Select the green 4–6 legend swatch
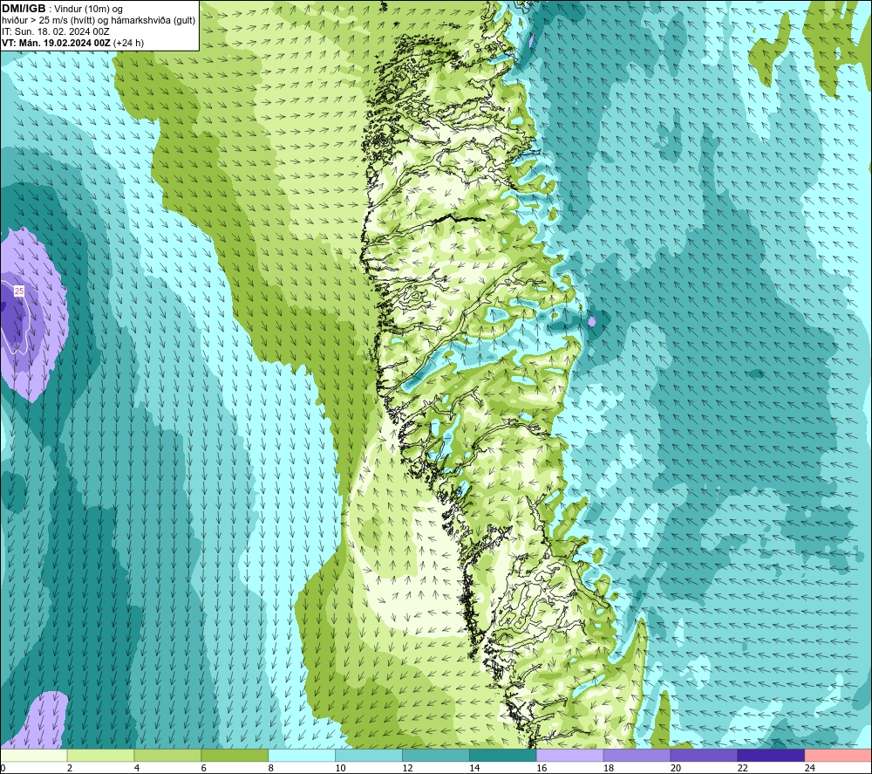Viewport: 872px width, 774px height. [x=167, y=755]
